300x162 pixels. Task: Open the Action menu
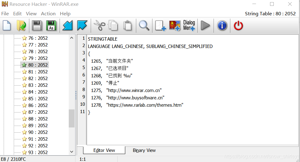[x=48, y=13]
